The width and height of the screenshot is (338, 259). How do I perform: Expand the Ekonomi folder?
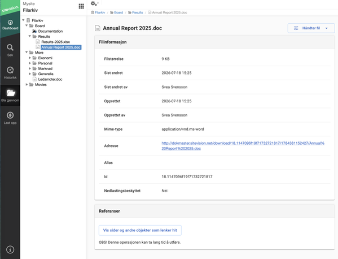30,58
